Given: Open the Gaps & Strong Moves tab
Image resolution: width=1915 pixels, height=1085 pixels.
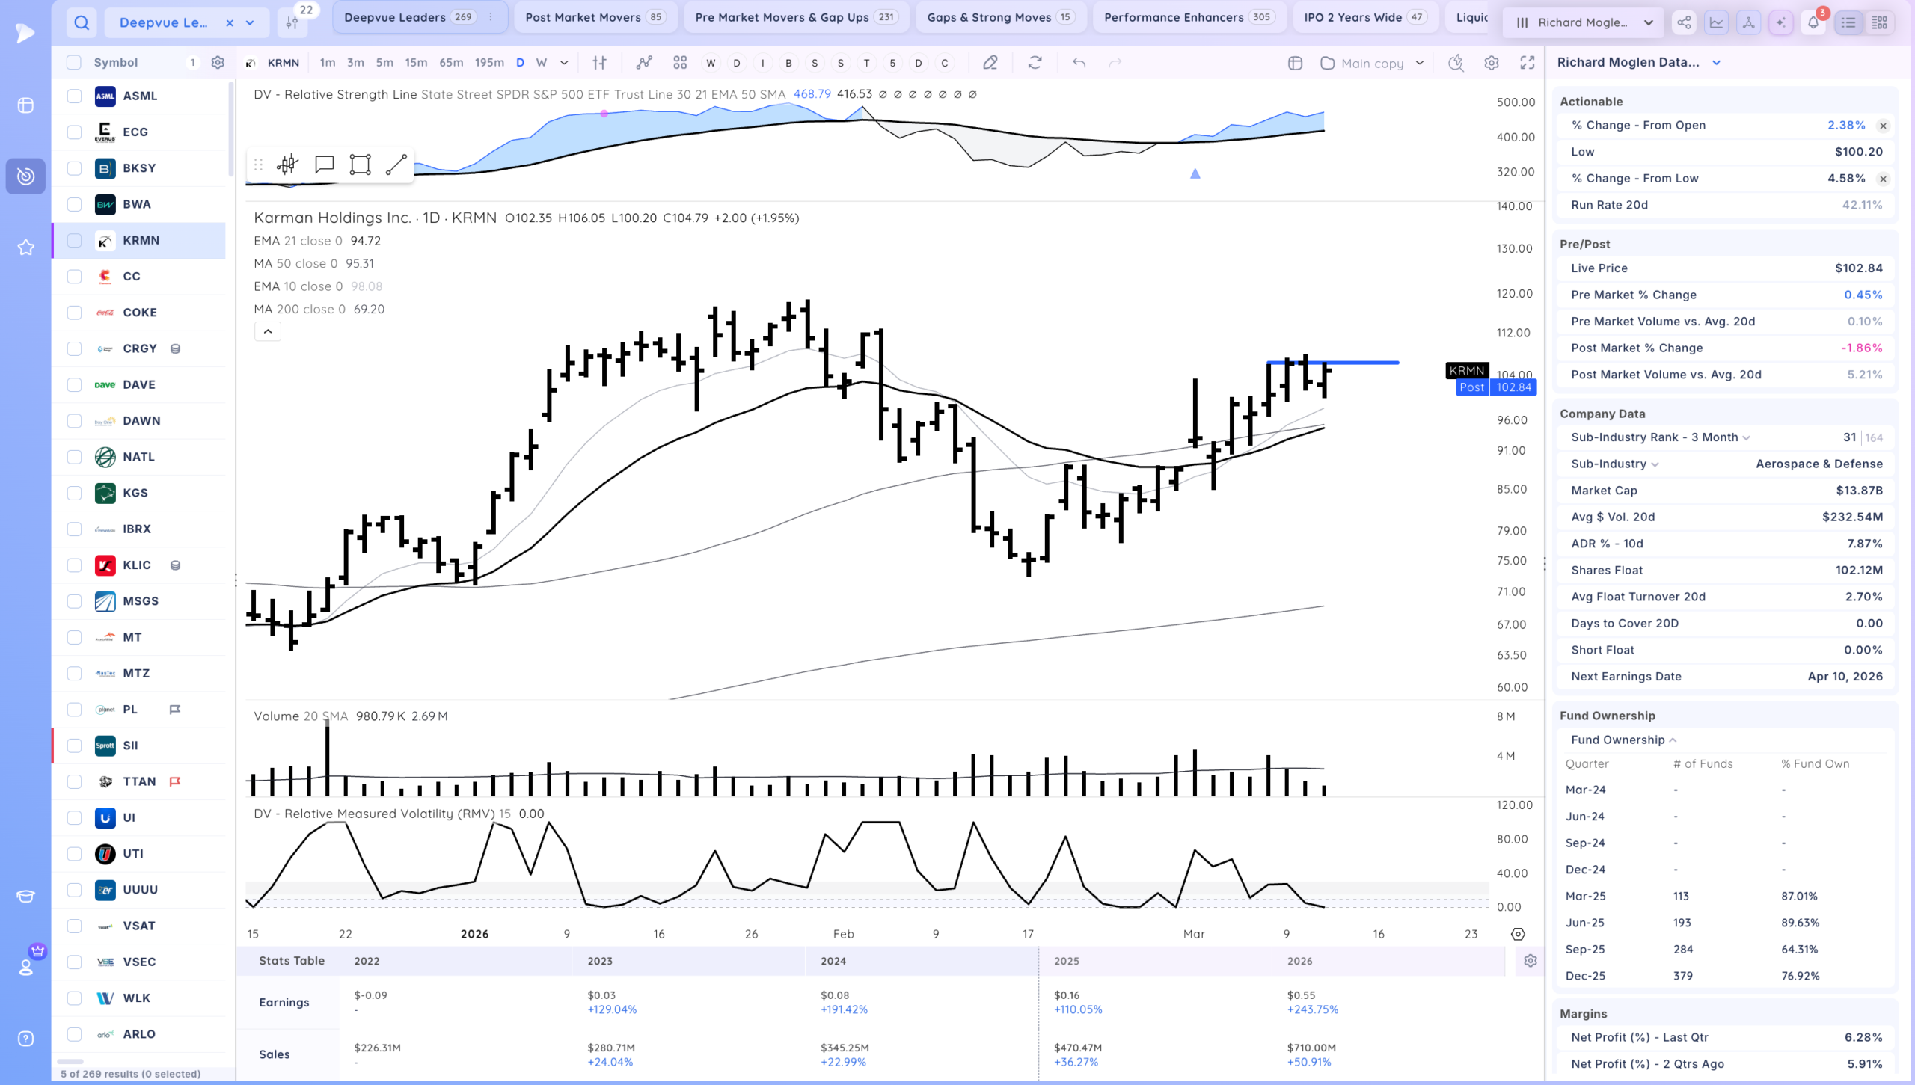Looking at the screenshot, I should point(1001,17).
